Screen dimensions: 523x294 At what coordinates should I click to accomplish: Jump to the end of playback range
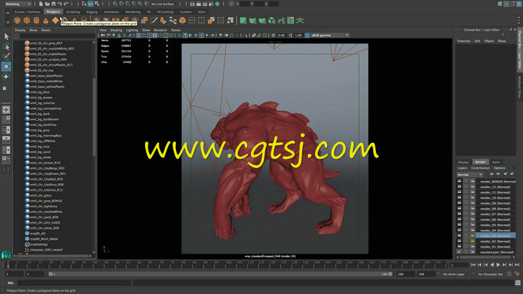tap(517, 265)
